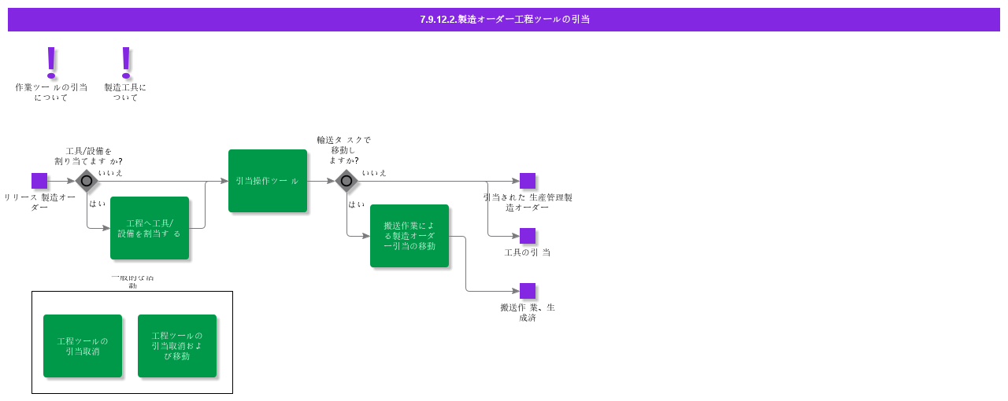Viewport: 1008px width, 401px height.
Task: Click the title bar 7.9.12.2.製造オーダー工程ツールの引当
Action: coord(504,19)
